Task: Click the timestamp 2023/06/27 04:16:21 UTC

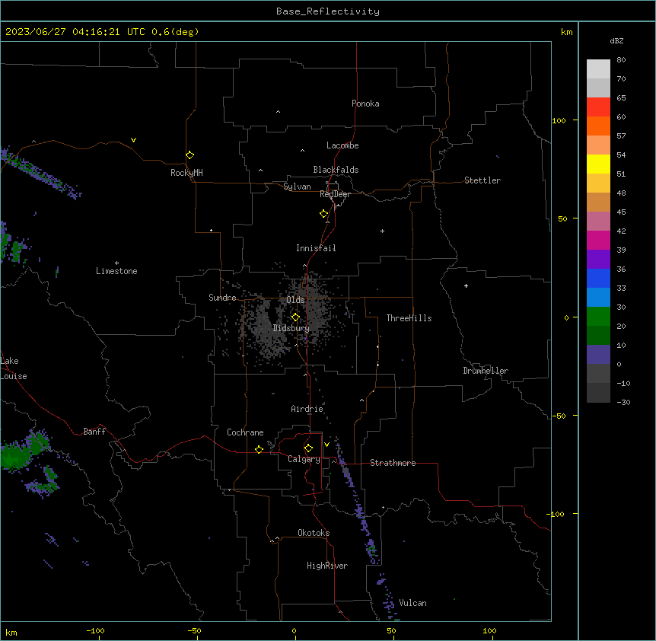Action: pos(75,32)
